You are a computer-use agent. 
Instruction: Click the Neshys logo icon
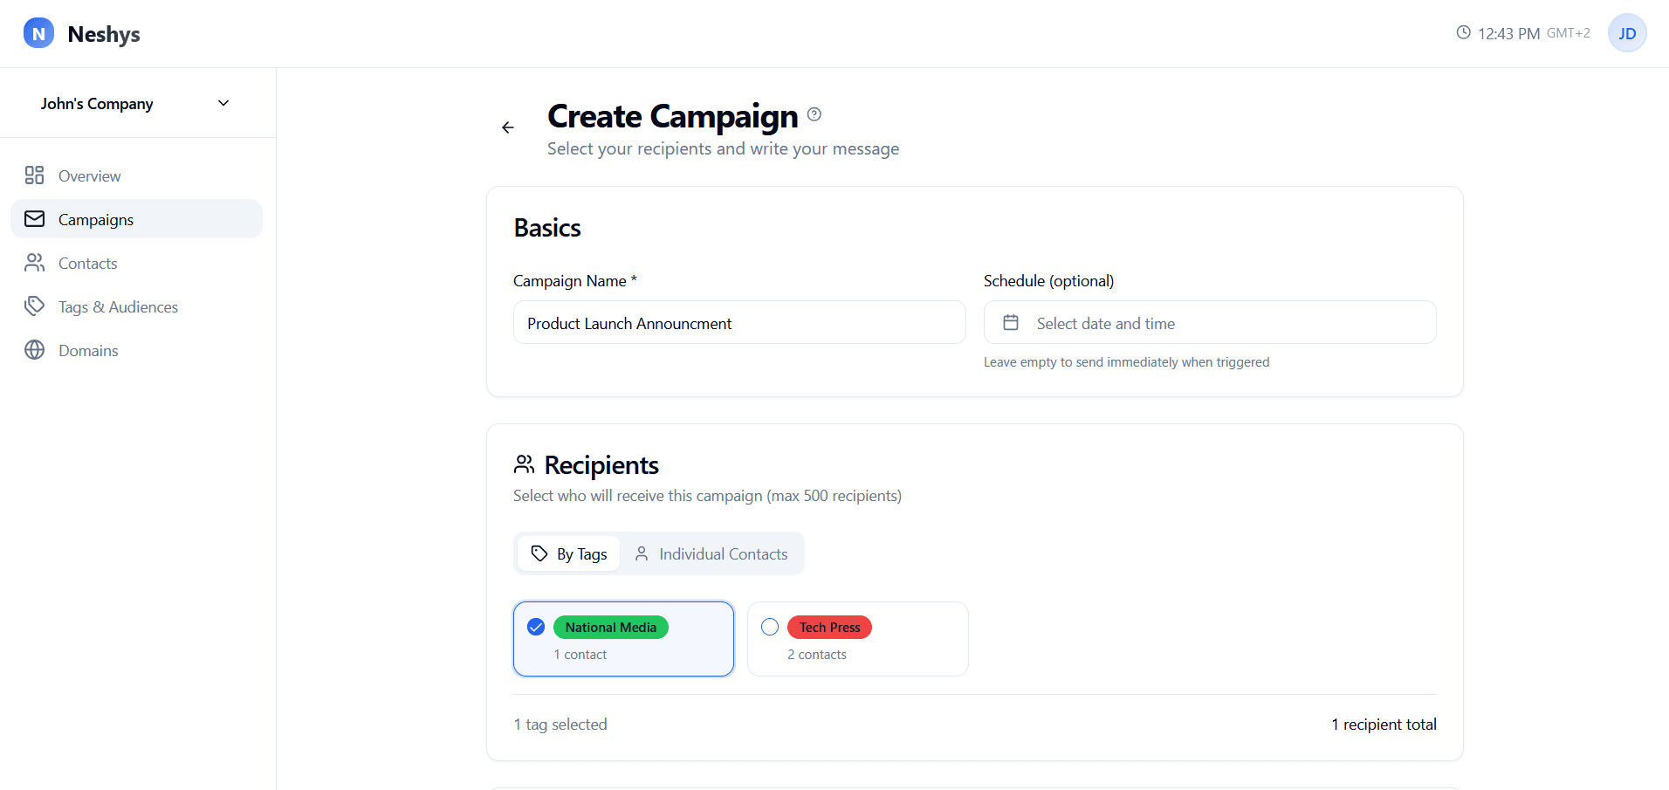(37, 33)
